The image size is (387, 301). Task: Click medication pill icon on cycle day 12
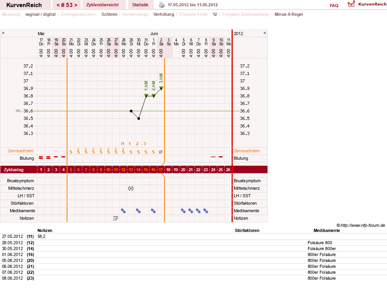click(x=123, y=211)
